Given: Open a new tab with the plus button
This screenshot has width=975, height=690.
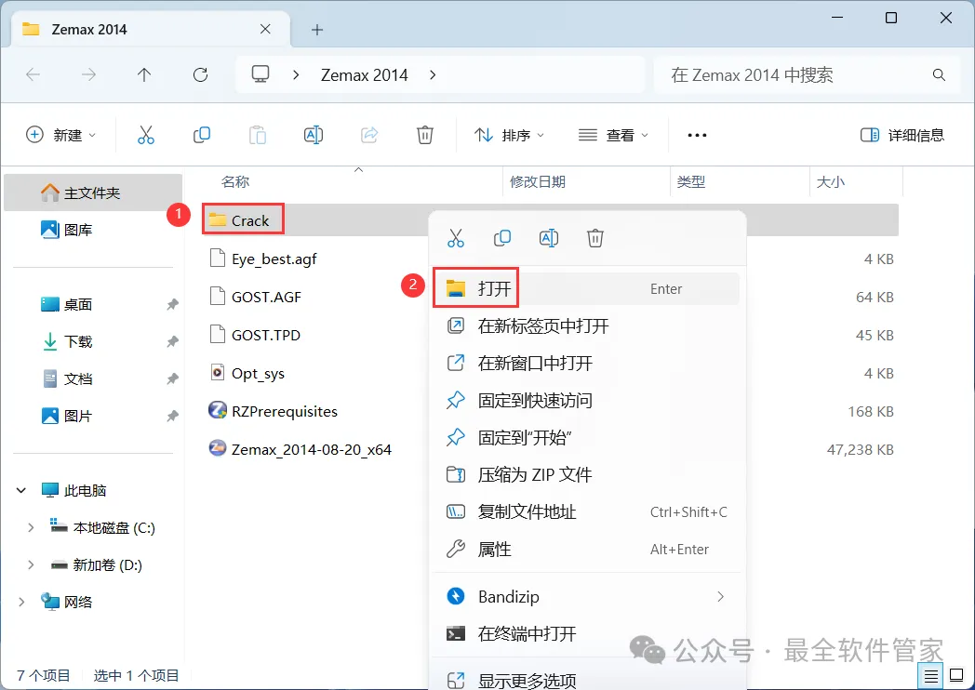Looking at the screenshot, I should pyautogui.click(x=317, y=29).
